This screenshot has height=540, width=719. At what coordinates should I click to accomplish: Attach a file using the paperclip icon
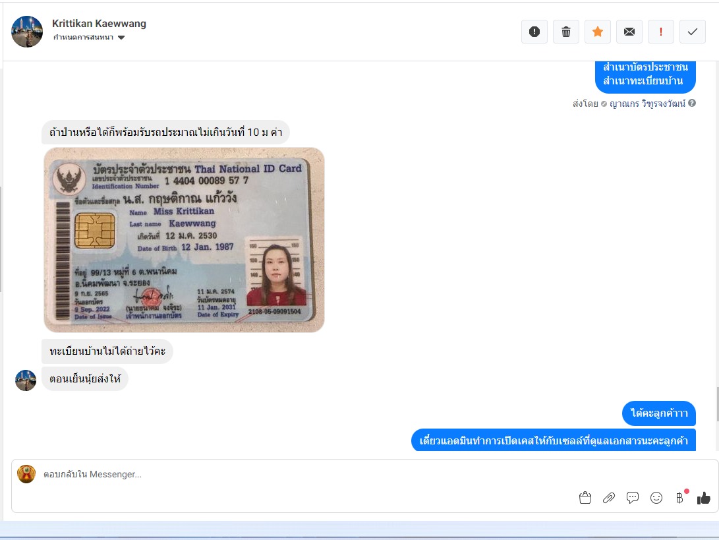coord(609,498)
